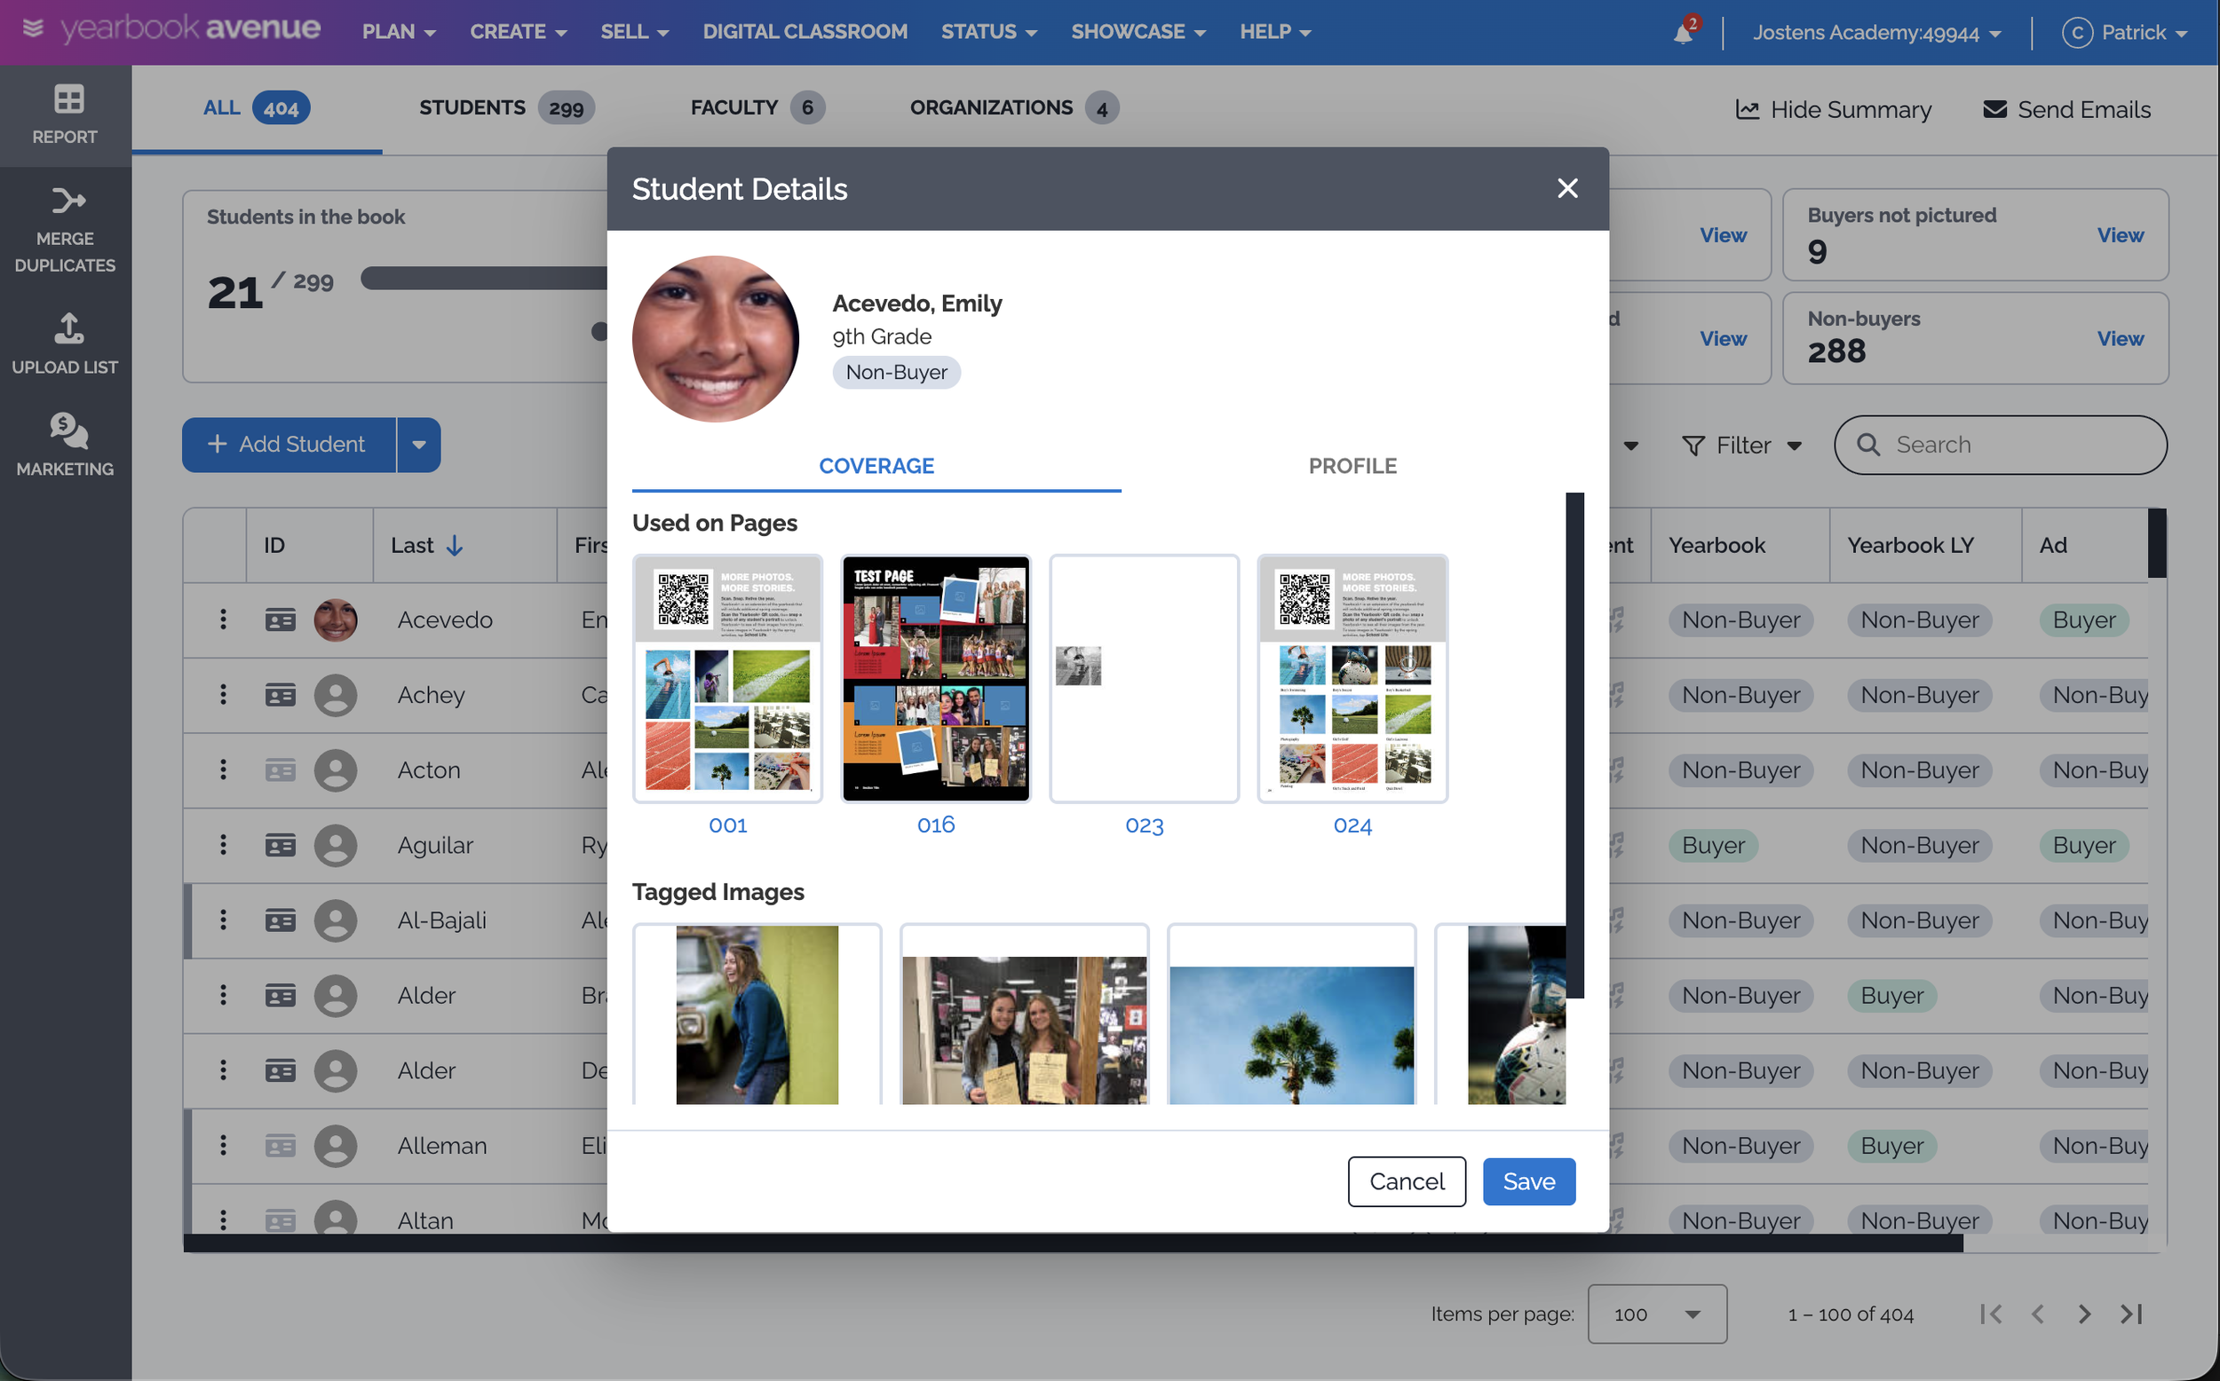Open Patrick user menu
The height and width of the screenshot is (1381, 2220).
click(x=2124, y=32)
